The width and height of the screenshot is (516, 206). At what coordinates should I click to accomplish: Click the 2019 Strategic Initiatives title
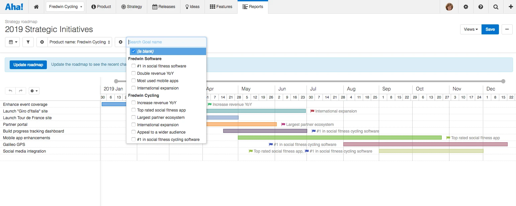pyautogui.click(x=49, y=29)
